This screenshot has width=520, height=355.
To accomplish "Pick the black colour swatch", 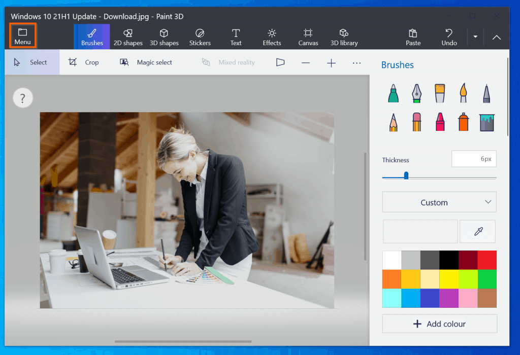I will (449, 260).
